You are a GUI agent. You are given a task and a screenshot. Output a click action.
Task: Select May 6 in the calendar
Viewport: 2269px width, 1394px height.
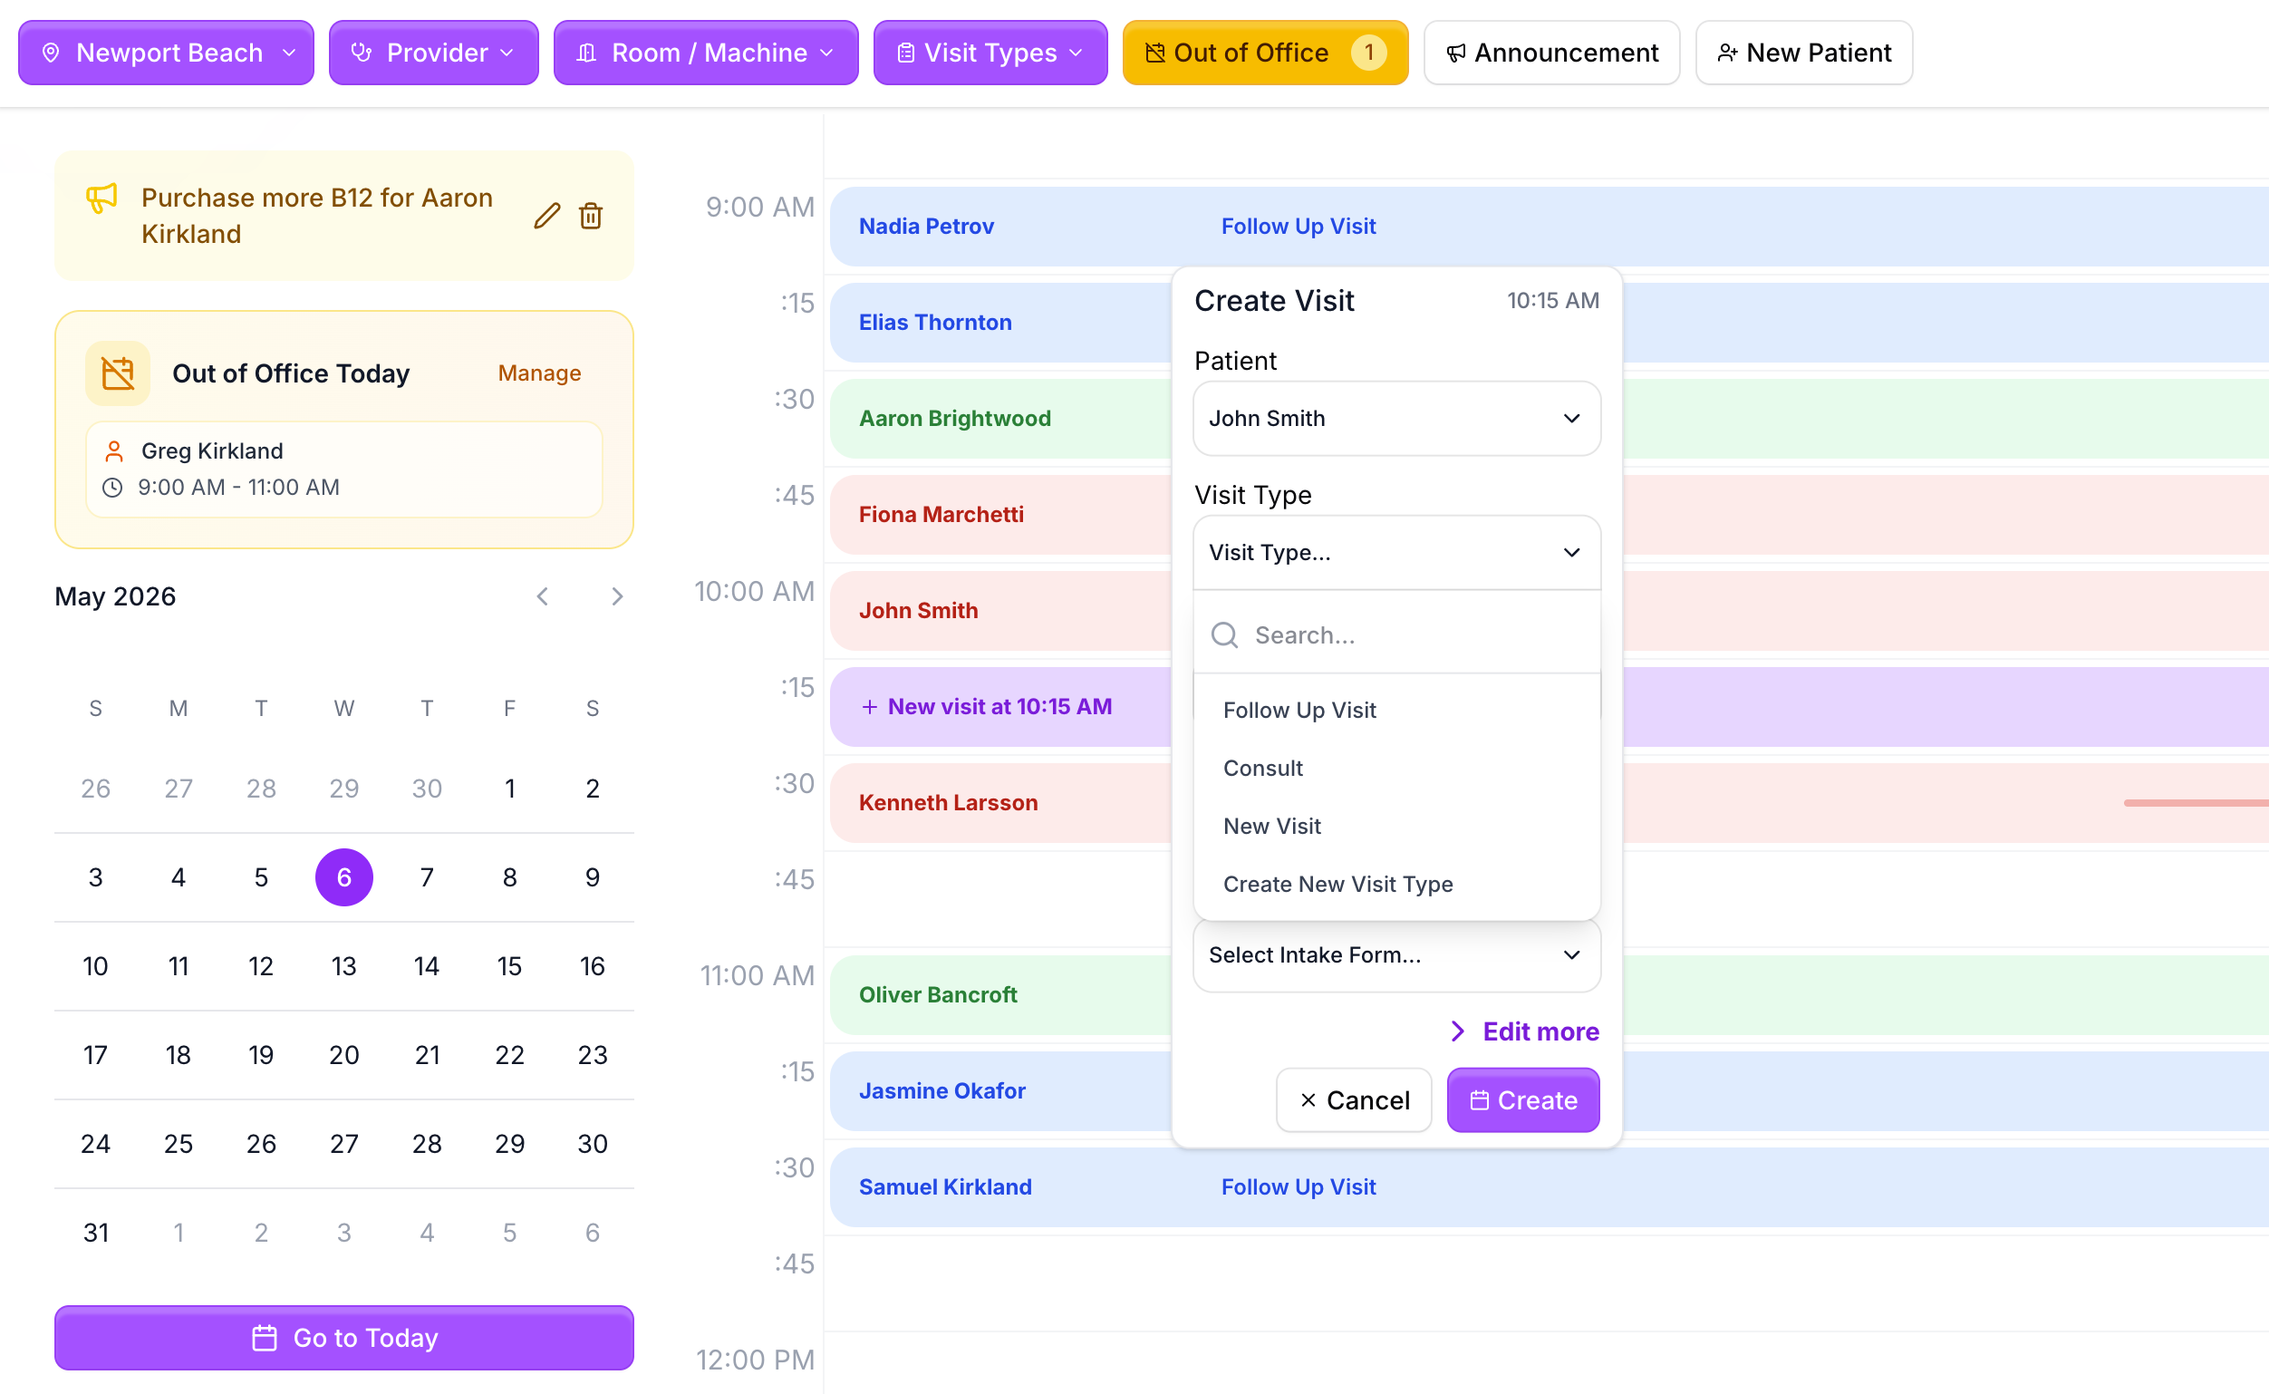coord(343,877)
